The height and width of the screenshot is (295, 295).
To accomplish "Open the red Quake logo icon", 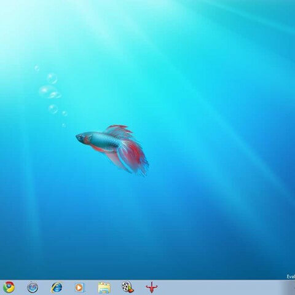I will pos(151,288).
